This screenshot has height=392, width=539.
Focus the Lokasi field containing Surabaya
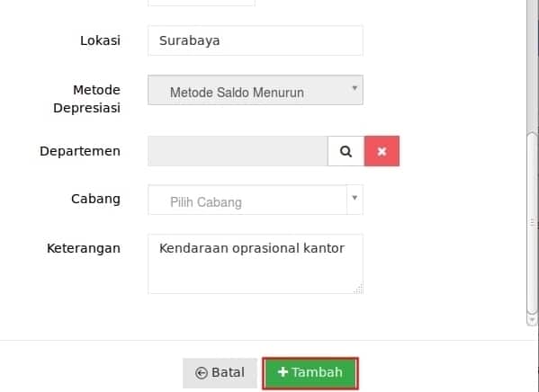(x=256, y=40)
